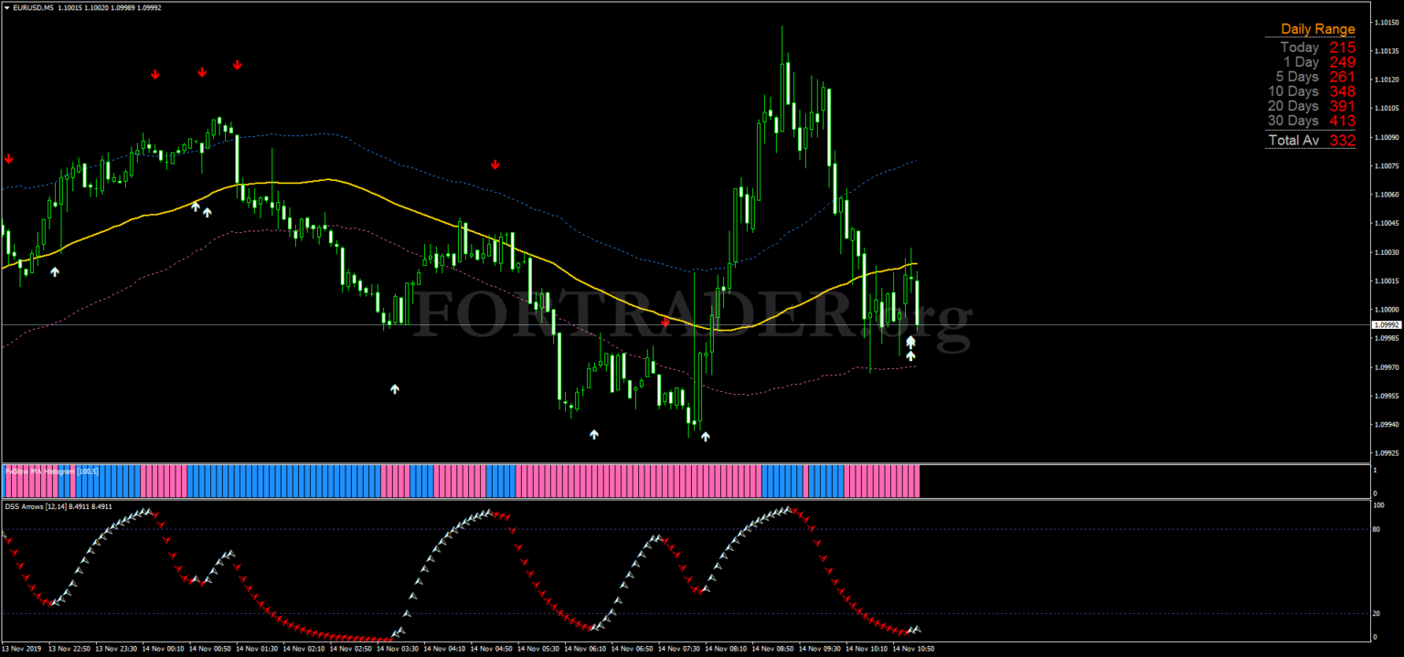The height and width of the screenshot is (657, 1404).
Task: Click the 30 Days 413 range entry
Action: [1312, 121]
